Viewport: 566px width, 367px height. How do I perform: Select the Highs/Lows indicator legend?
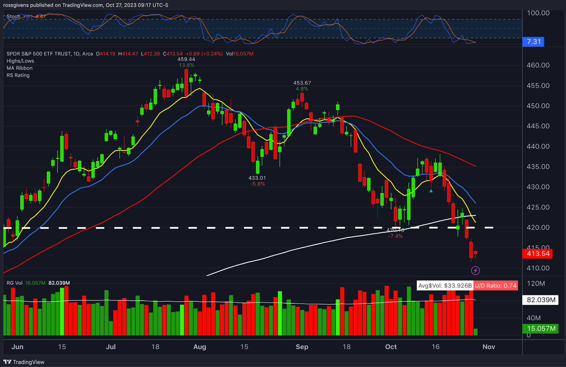pyautogui.click(x=20, y=61)
